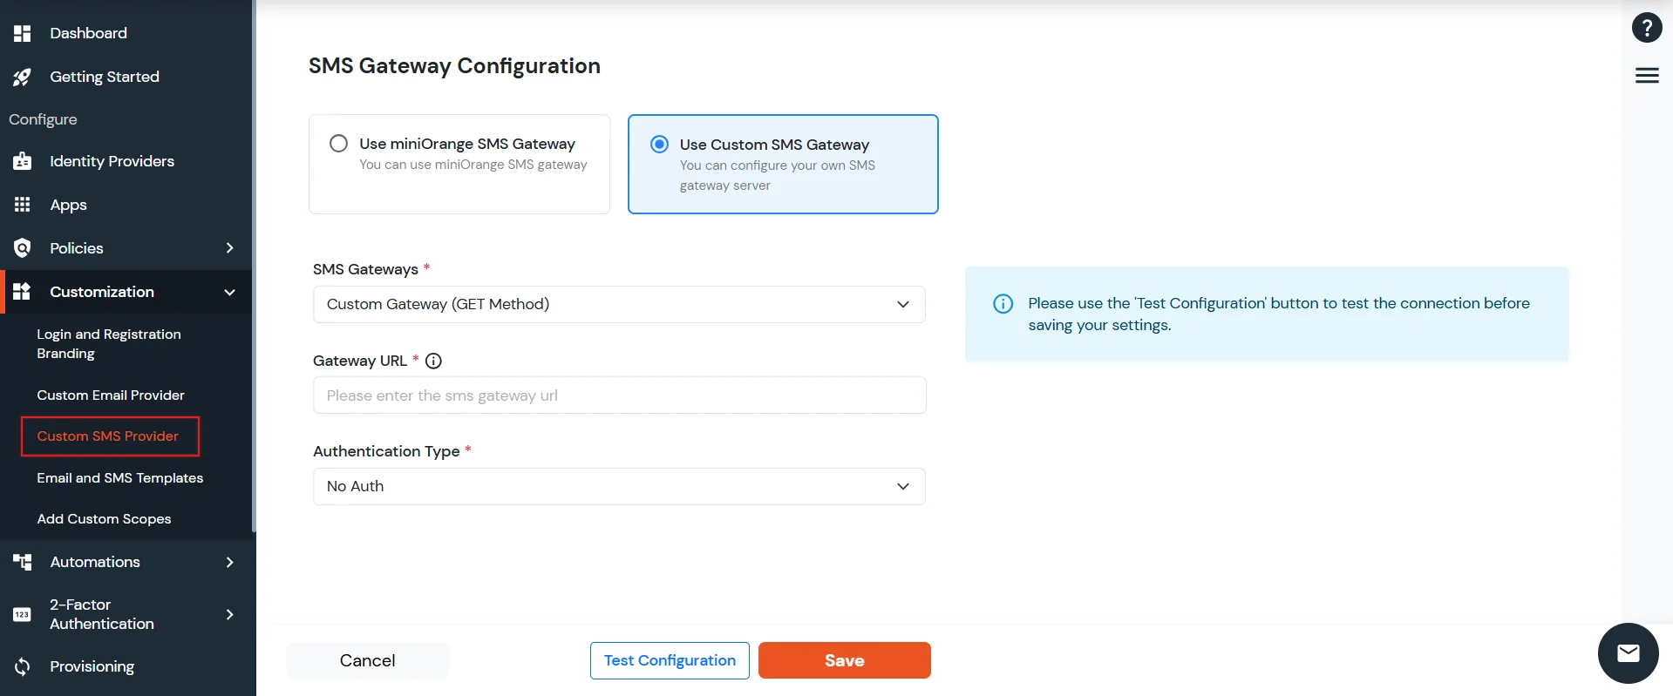Viewport: 1673px width, 696px height.
Task: Click the Configure section label
Action: coord(43,119)
